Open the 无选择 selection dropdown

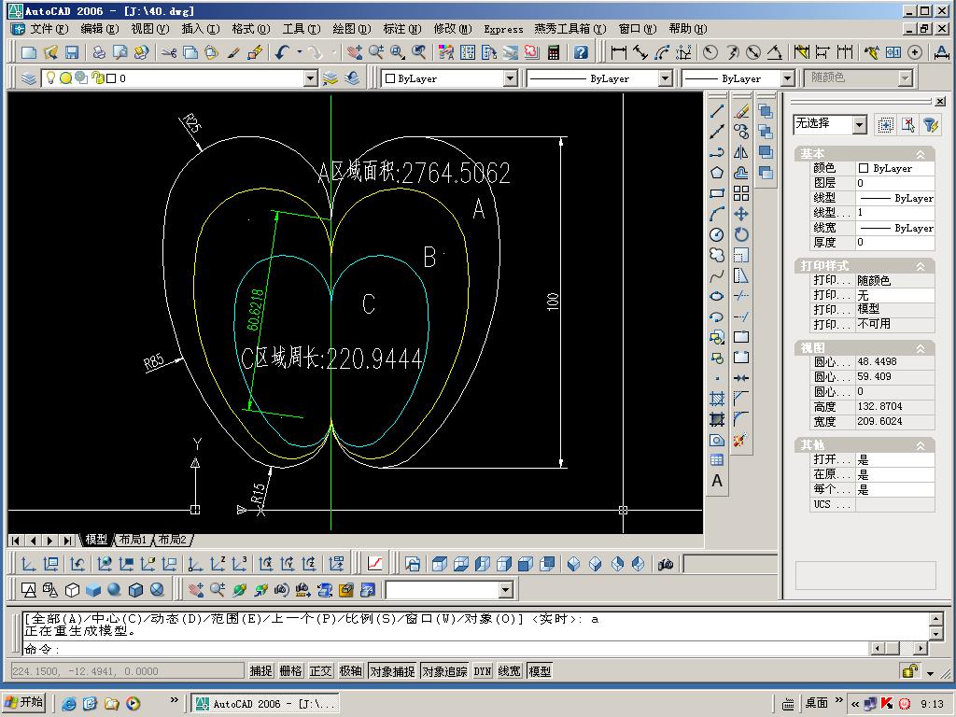(x=859, y=125)
